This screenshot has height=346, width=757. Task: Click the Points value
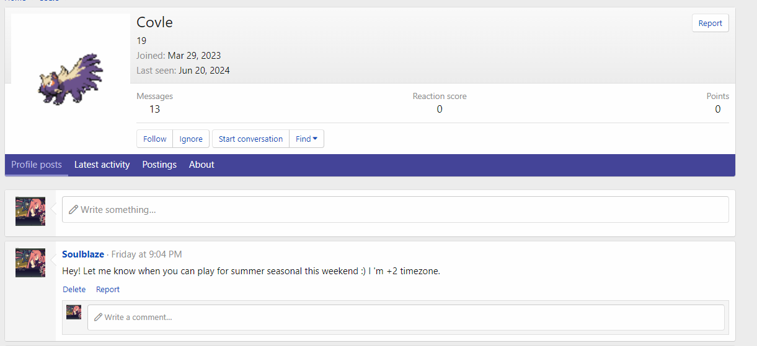point(718,109)
